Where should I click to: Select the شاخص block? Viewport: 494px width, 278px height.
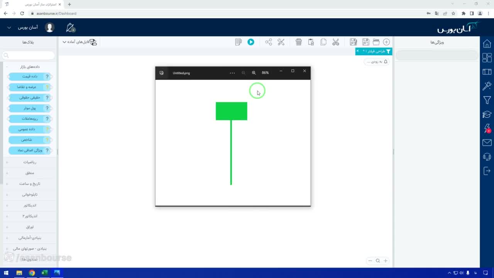pos(30,140)
